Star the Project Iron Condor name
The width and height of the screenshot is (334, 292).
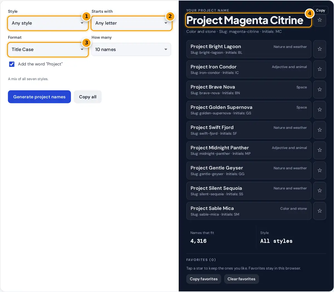pyautogui.click(x=320, y=69)
